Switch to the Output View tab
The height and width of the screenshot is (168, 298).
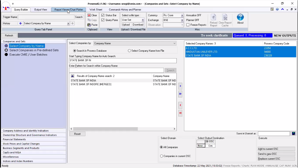pos(41,10)
